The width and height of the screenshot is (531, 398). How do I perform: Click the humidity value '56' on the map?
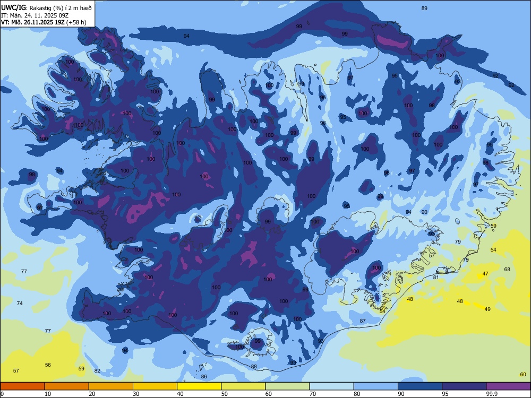[x=48, y=365]
